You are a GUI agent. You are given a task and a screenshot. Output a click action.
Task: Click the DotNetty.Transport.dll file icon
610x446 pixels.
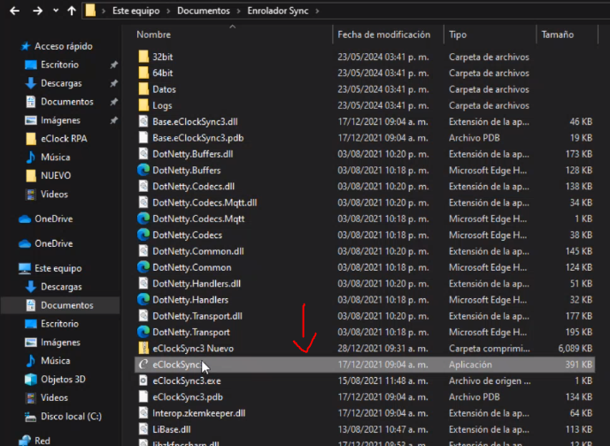143,316
